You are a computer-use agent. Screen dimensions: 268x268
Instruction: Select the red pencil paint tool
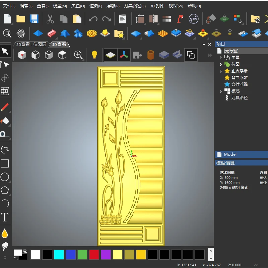5,107
